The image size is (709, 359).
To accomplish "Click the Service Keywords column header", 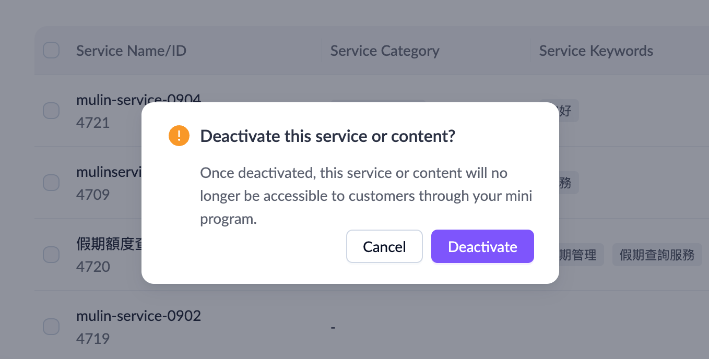I will tap(596, 51).
